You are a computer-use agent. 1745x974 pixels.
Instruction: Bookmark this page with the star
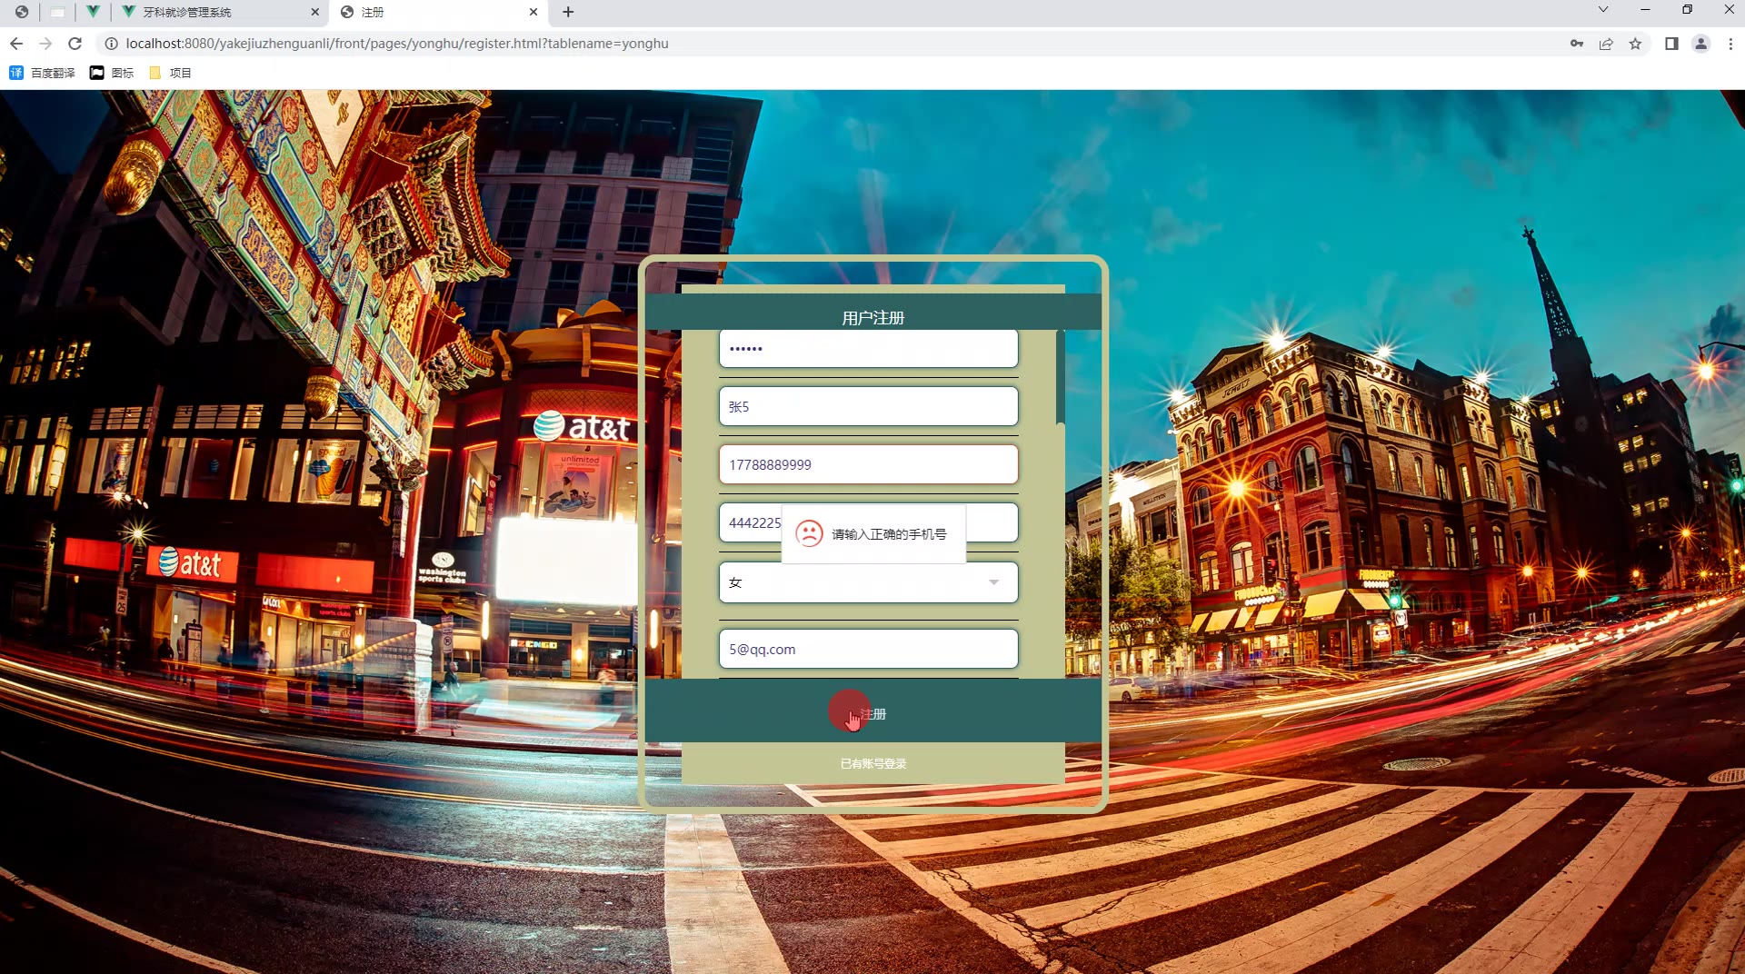1635,44
